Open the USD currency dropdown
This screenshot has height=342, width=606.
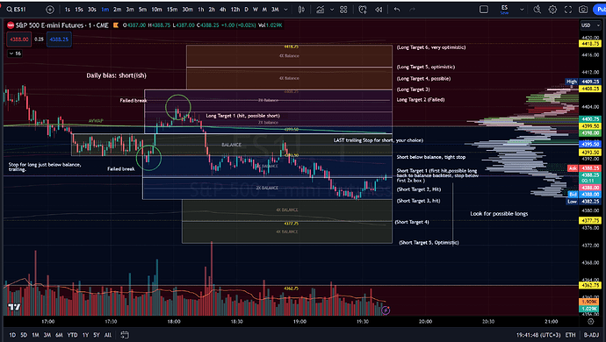pos(591,25)
